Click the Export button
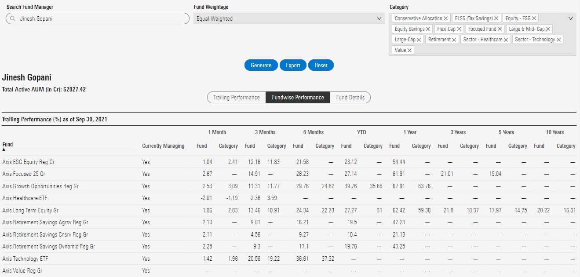 pyautogui.click(x=293, y=65)
